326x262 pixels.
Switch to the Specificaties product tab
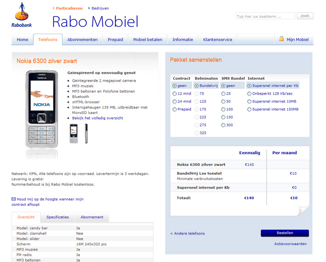coord(58,217)
